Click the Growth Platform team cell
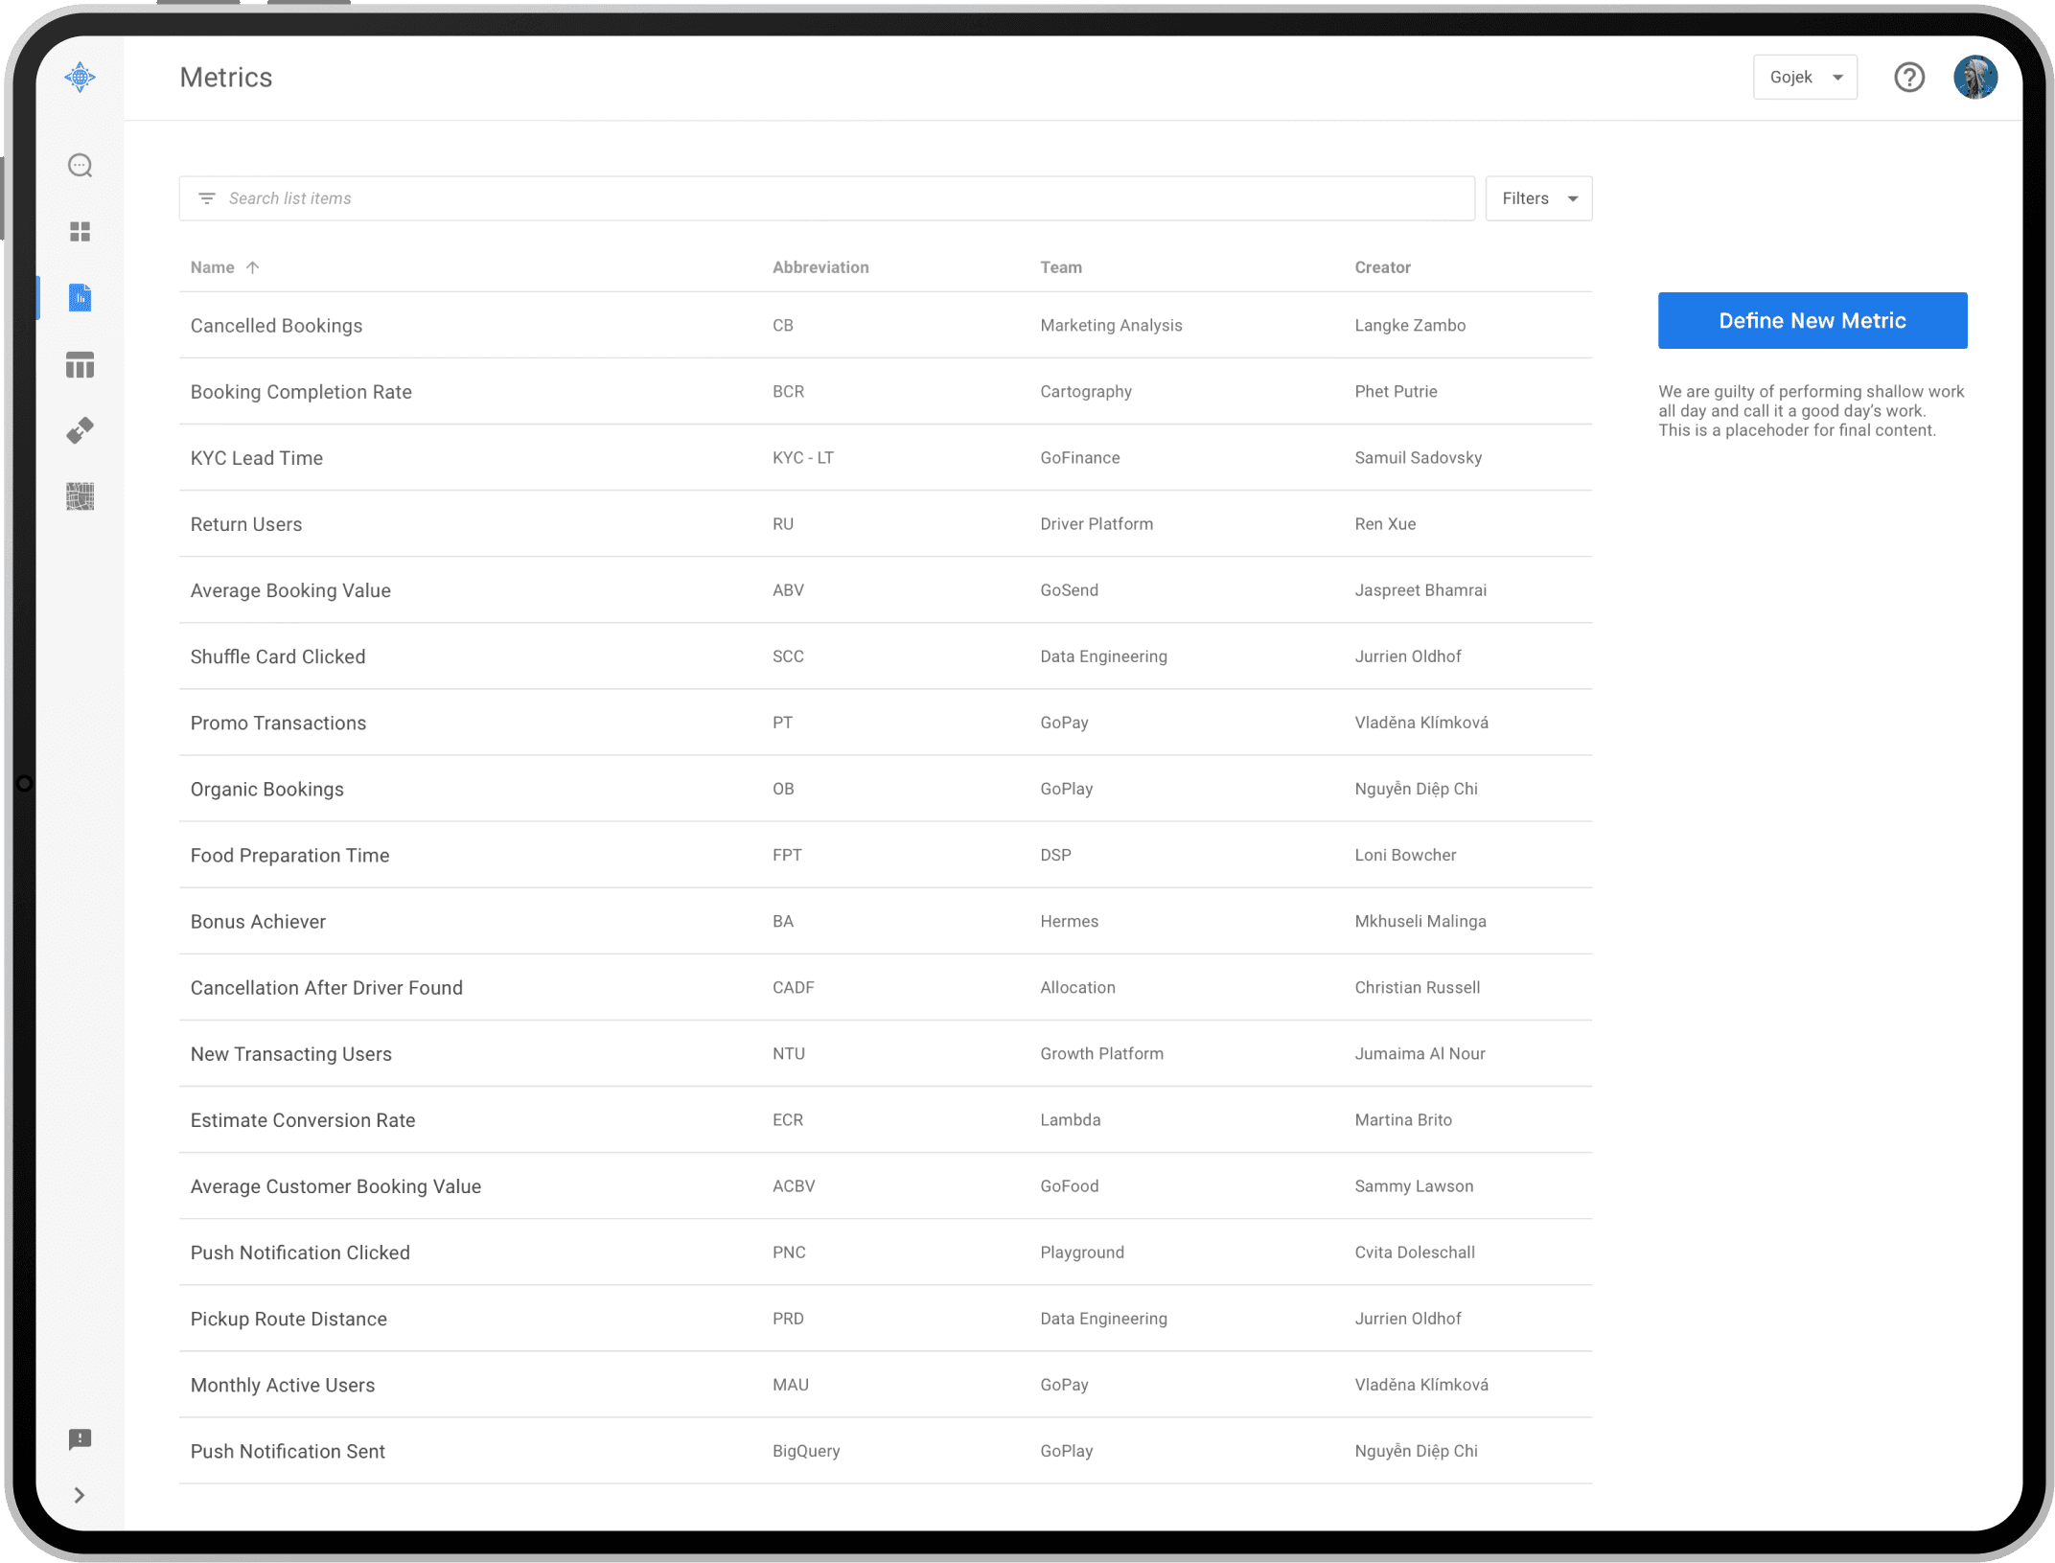2055x1563 pixels. coord(1101,1053)
